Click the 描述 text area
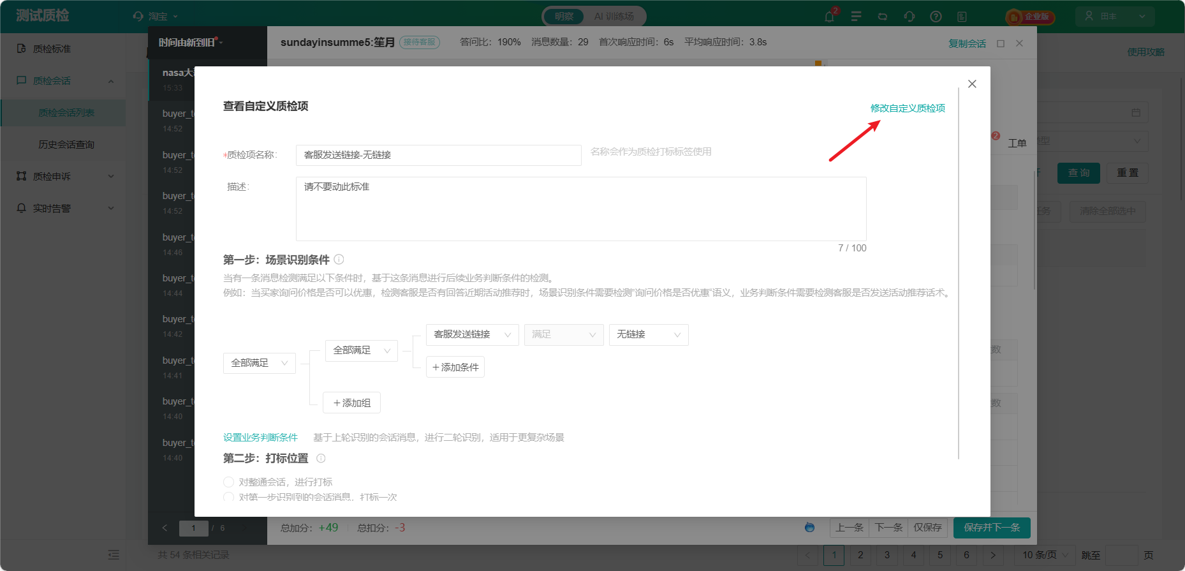Viewport: 1185px width, 571px height. coord(581,209)
